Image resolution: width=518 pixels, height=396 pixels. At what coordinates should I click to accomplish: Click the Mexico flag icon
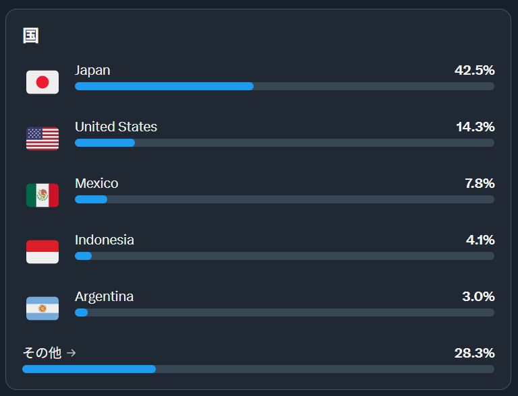[42, 195]
